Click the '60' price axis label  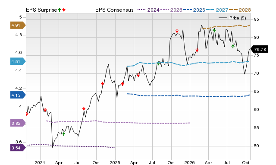click(257, 110)
